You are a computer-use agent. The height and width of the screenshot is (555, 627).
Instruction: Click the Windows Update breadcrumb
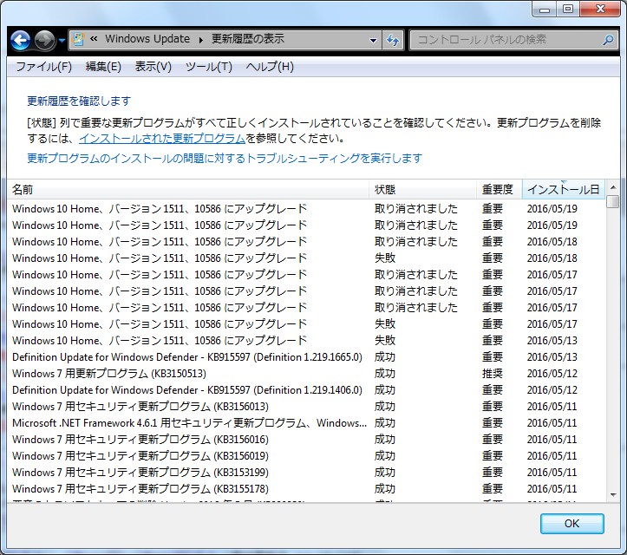tap(147, 39)
